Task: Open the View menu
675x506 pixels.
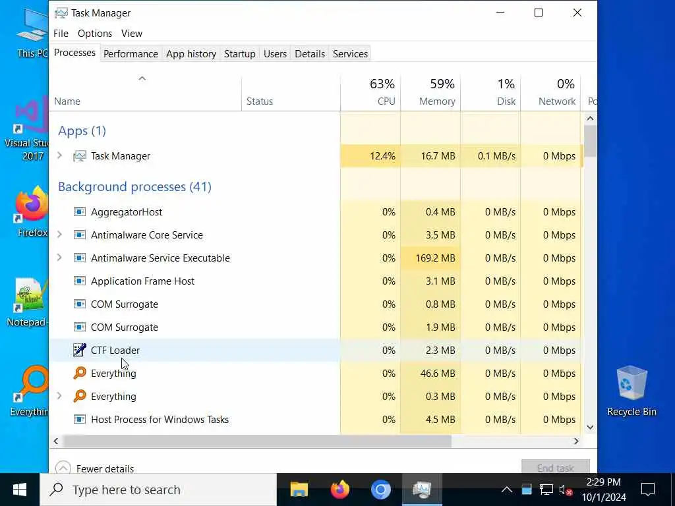Action: tap(132, 33)
